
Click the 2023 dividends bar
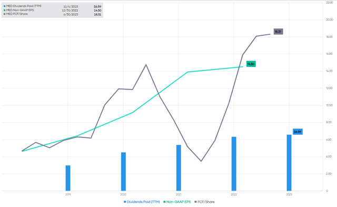(x=289, y=163)
